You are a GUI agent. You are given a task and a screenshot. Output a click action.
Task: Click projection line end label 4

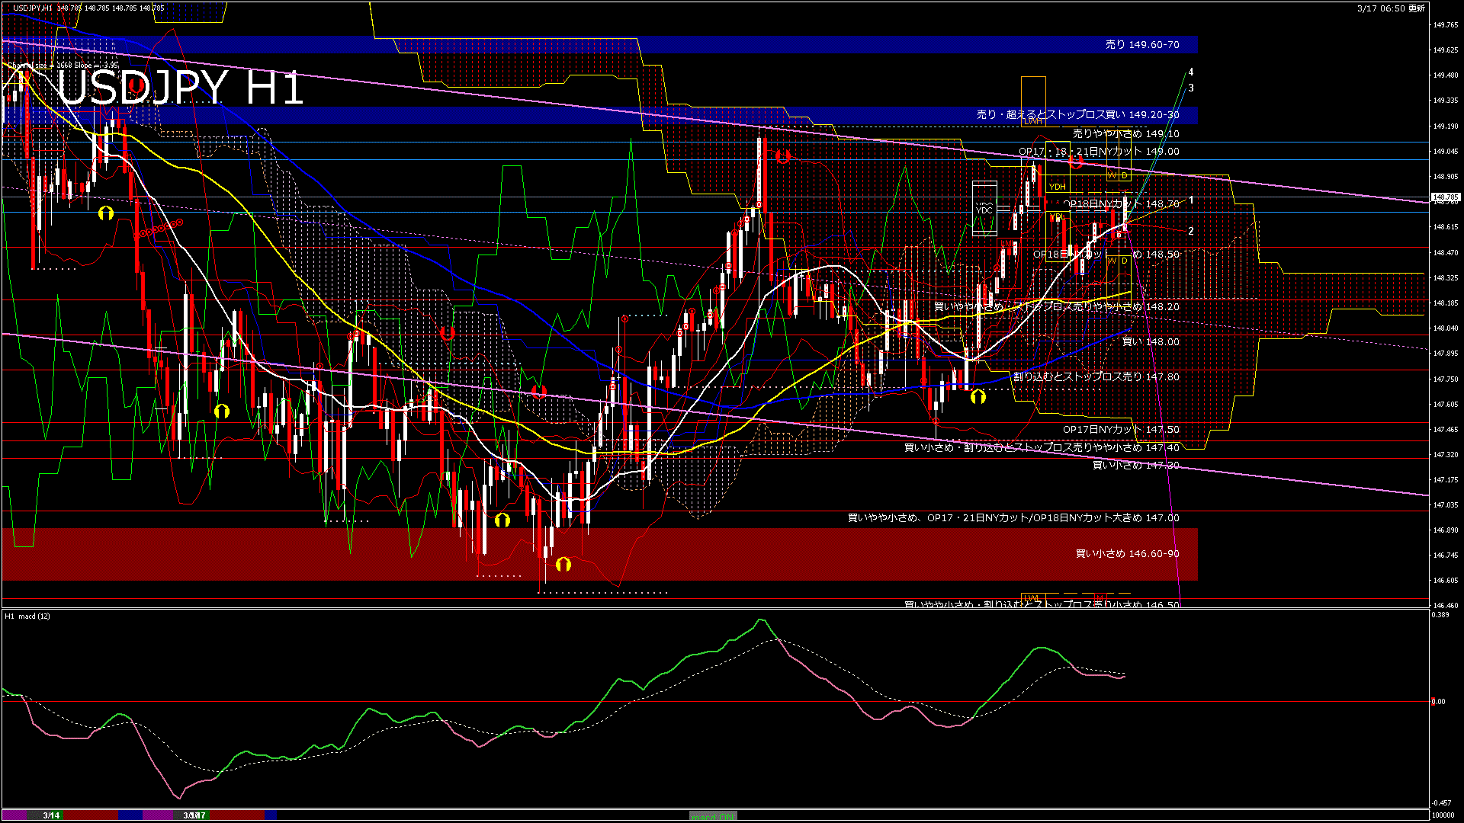tap(1191, 72)
